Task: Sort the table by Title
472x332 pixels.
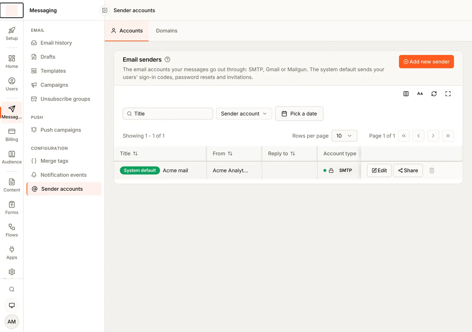Action: point(129,153)
